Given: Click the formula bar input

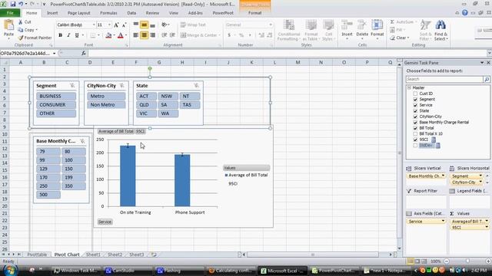Looking at the screenshot, I should click(x=287, y=54).
